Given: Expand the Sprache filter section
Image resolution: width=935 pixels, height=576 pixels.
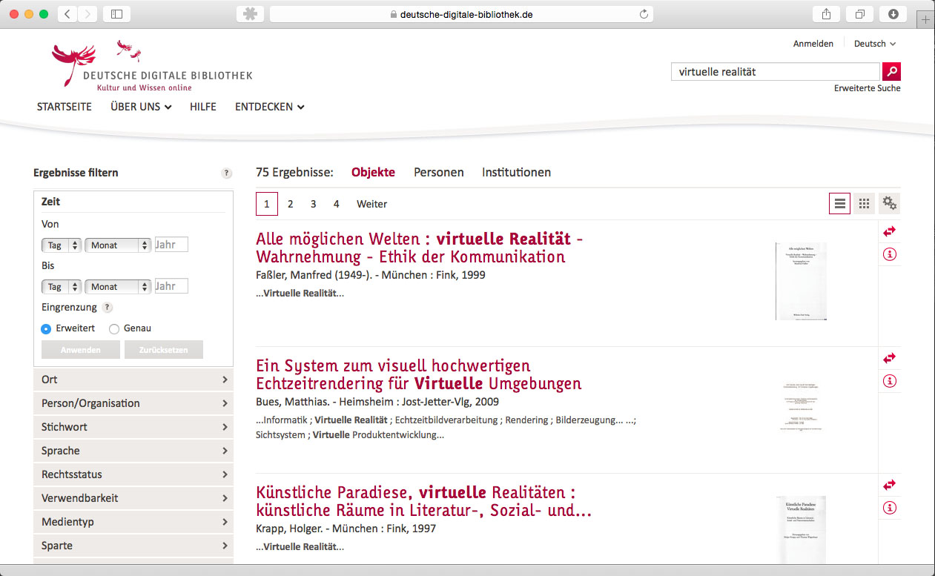Looking at the screenshot, I should (x=133, y=451).
